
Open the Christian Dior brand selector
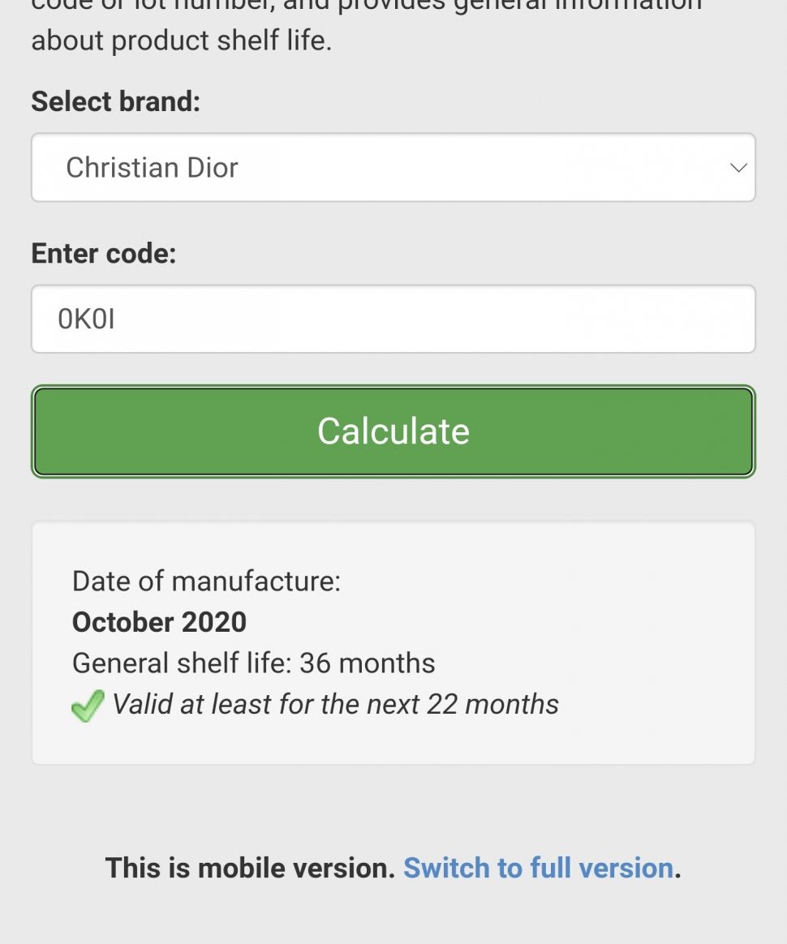pos(393,168)
